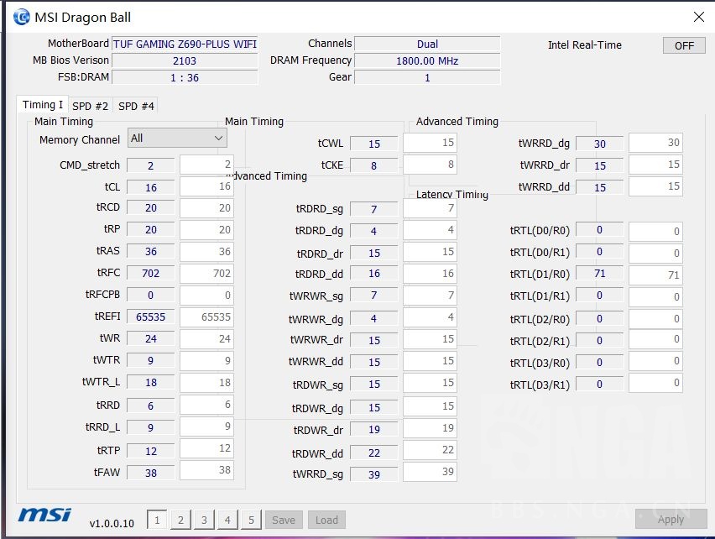This screenshot has height=539, width=715.
Task: Click the tRCD editable input field
Action: [x=206, y=208]
